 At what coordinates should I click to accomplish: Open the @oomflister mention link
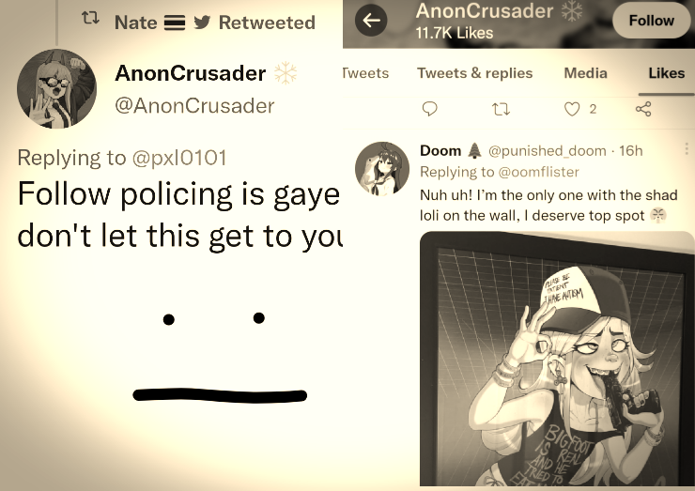(x=538, y=172)
